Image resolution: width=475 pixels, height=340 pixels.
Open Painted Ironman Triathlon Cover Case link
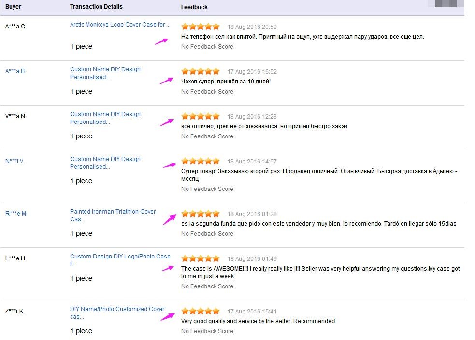coord(113,212)
